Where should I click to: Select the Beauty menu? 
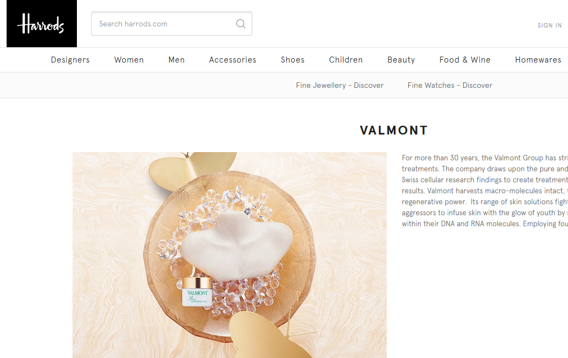tap(401, 60)
